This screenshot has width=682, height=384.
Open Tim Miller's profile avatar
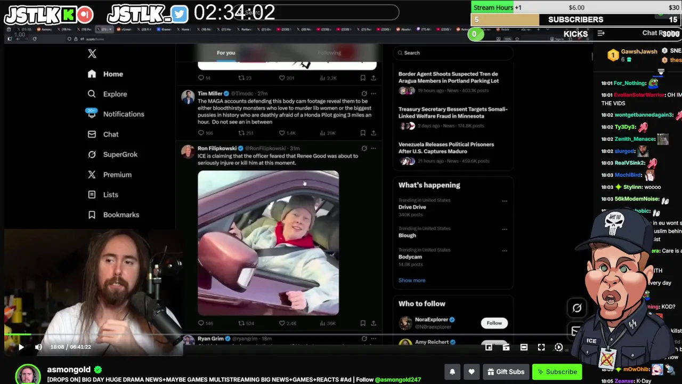click(x=188, y=97)
